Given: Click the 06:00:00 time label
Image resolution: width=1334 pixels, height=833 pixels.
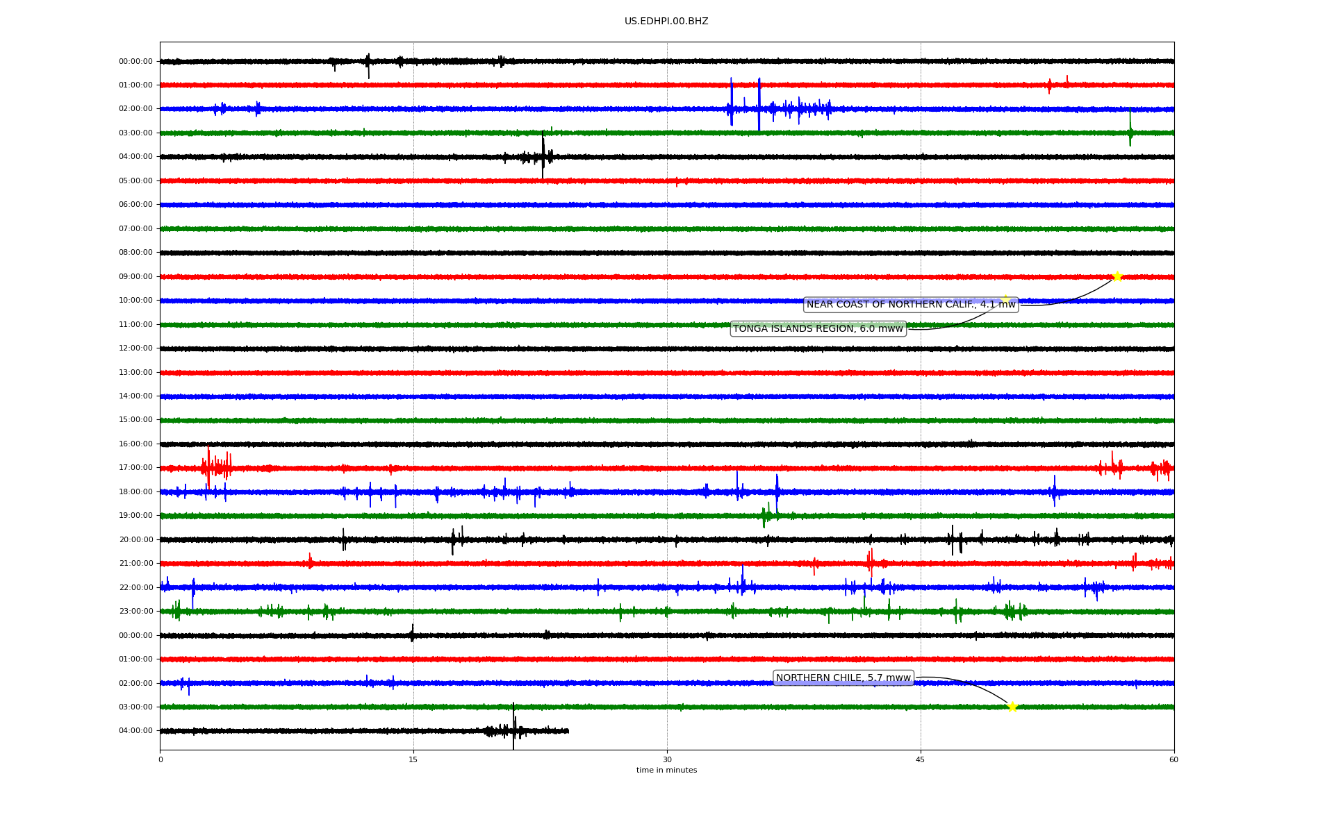Looking at the screenshot, I should [x=135, y=205].
